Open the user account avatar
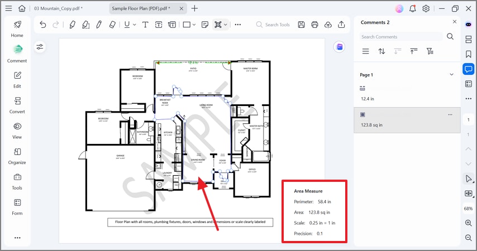Screen dimensions: 477x251 [x=399, y=8]
